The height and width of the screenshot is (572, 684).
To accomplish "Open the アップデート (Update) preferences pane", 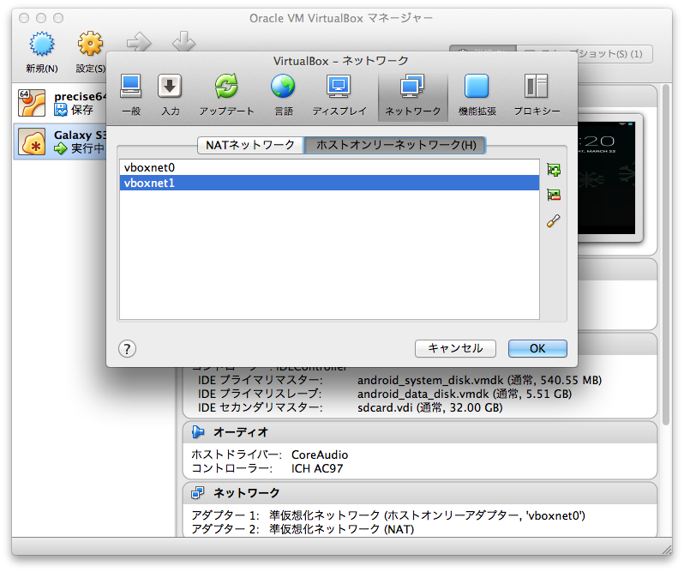I will point(226,94).
